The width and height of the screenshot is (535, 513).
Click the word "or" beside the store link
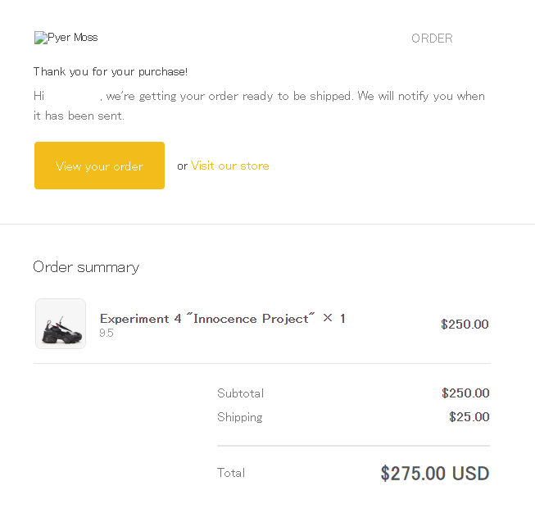[182, 166]
